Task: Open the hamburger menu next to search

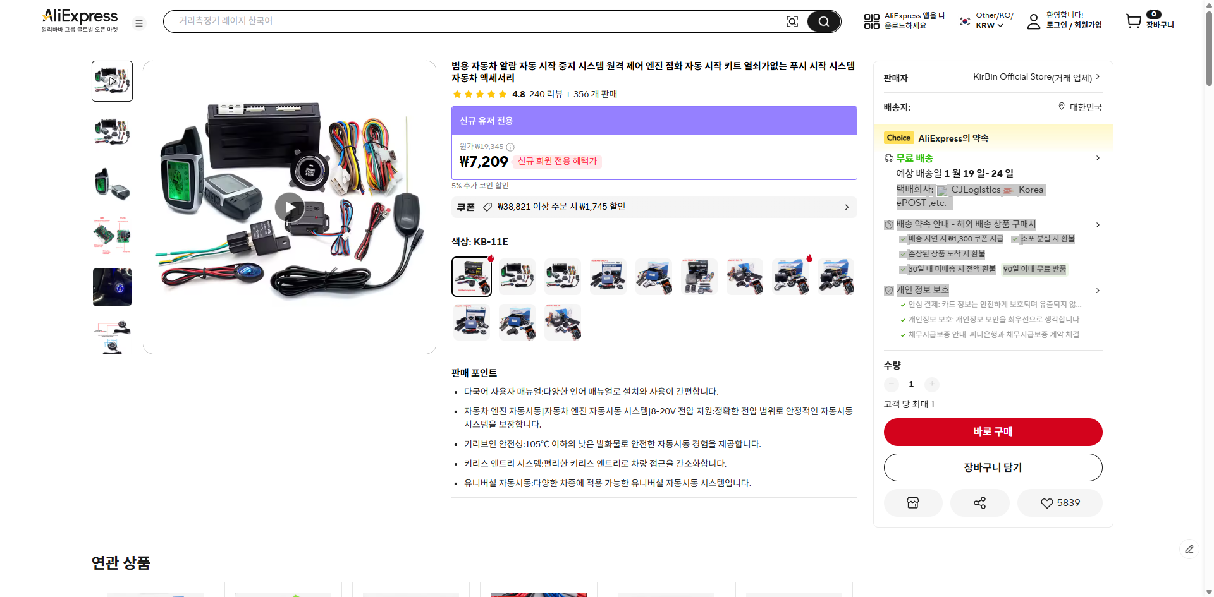Action: pos(138,23)
